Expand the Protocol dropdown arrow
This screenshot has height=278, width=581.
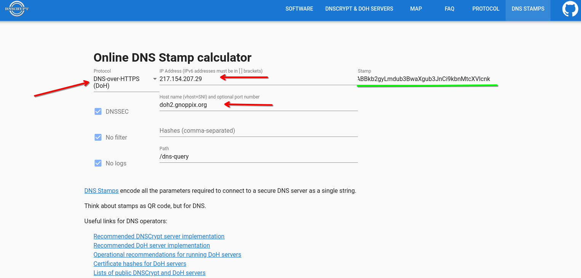click(x=155, y=79)
